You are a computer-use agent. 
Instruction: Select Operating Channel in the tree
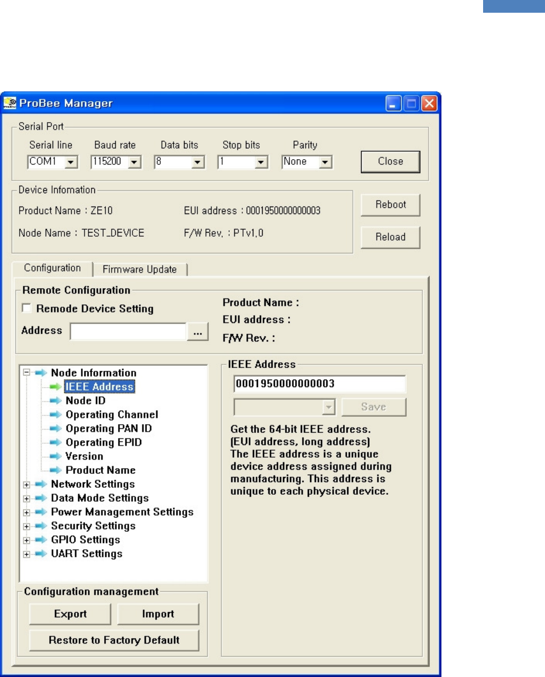[x=112, y=414]
